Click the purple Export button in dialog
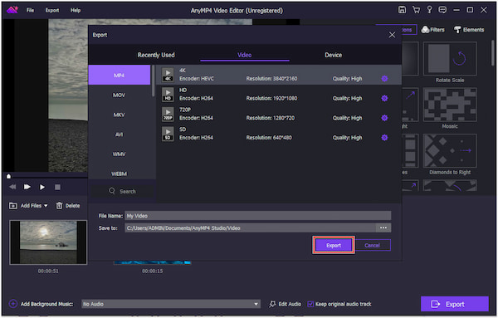This screenshot has width=498, height=318. coord(334,245)
